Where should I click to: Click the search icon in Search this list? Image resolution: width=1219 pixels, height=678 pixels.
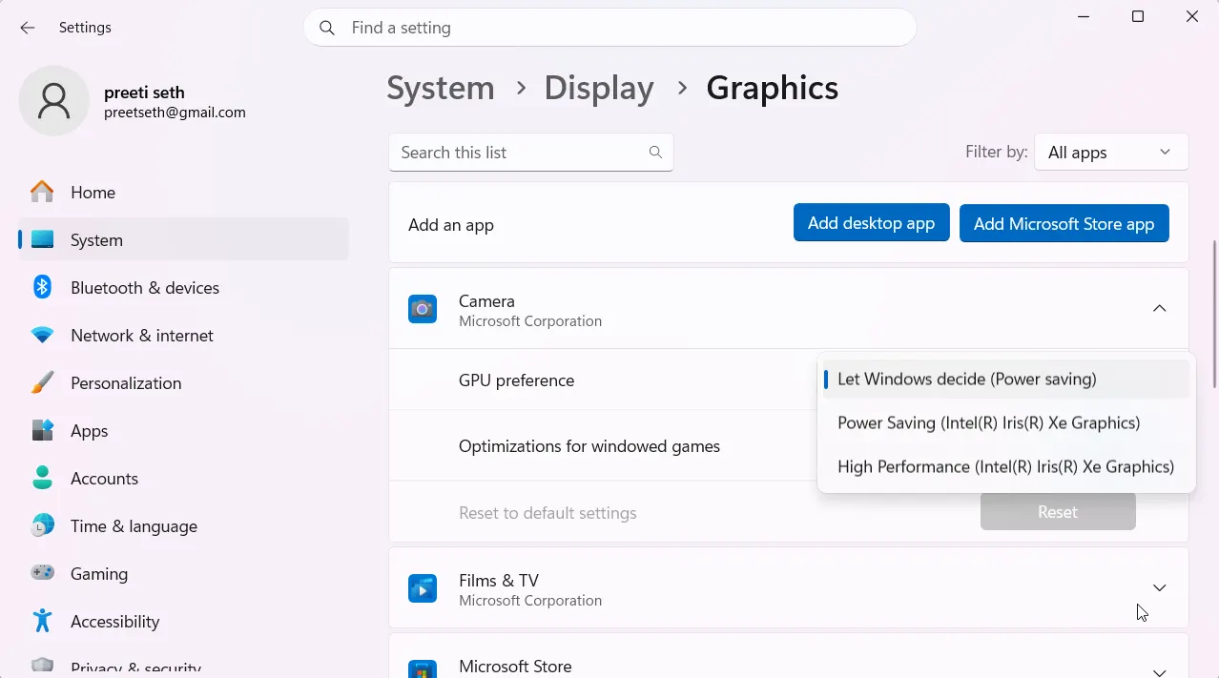(655, 153)
